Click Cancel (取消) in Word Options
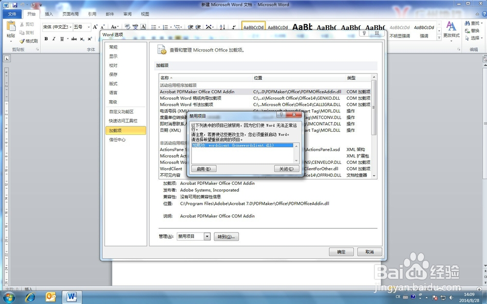 pyautogui.click(x=370, y=252)
